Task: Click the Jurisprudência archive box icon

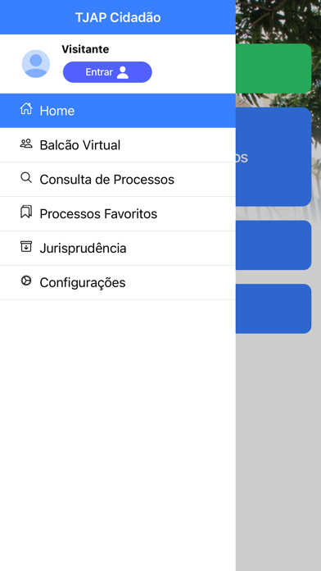Action: point(26,247)
